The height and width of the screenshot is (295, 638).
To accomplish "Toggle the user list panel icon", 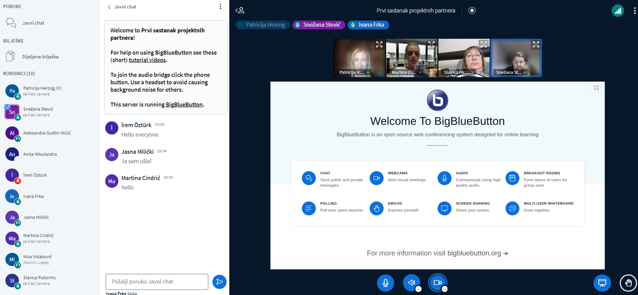I will 240,10.
